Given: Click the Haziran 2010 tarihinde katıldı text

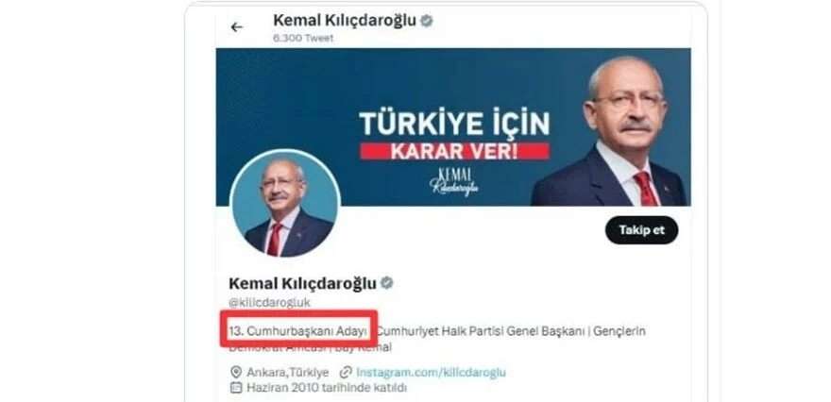Looking at the screenshot, I should pos(327,388).
